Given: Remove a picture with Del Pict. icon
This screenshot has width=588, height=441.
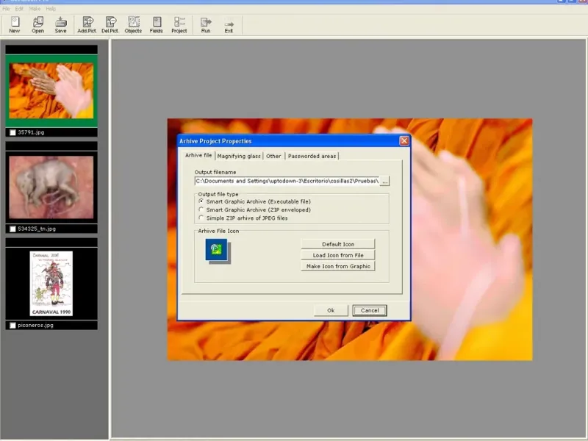Looking at the screenshot, I should pos(110,25).
